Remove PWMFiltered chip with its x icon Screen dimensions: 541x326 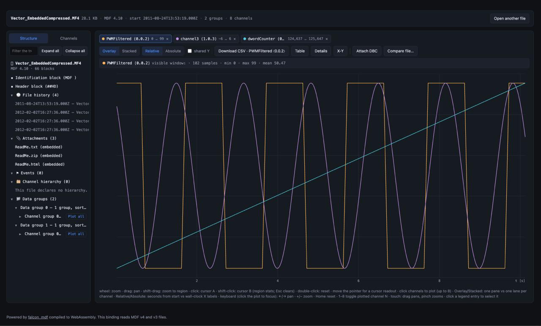(x=167, y=39)
